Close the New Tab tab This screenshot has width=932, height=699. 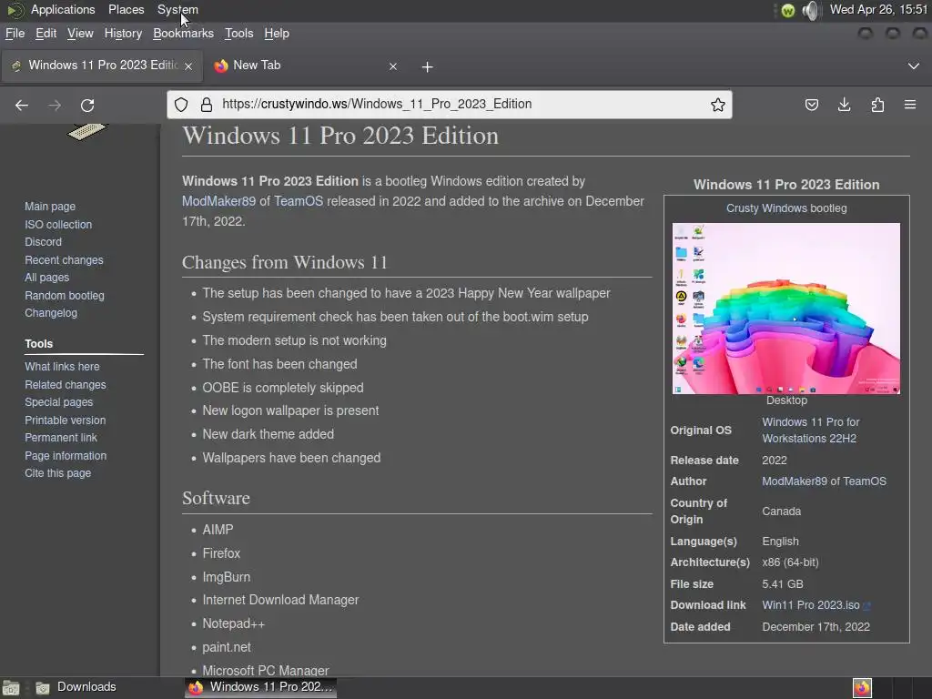coord(393,66)
